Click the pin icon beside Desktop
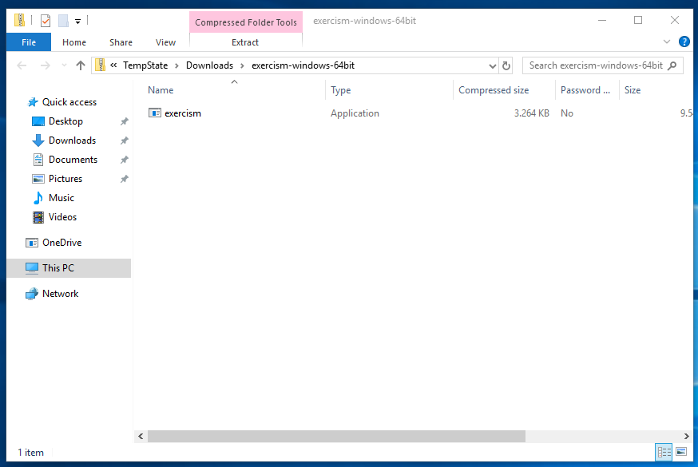This screenshot has width=698, height=467. click(125, 121)
